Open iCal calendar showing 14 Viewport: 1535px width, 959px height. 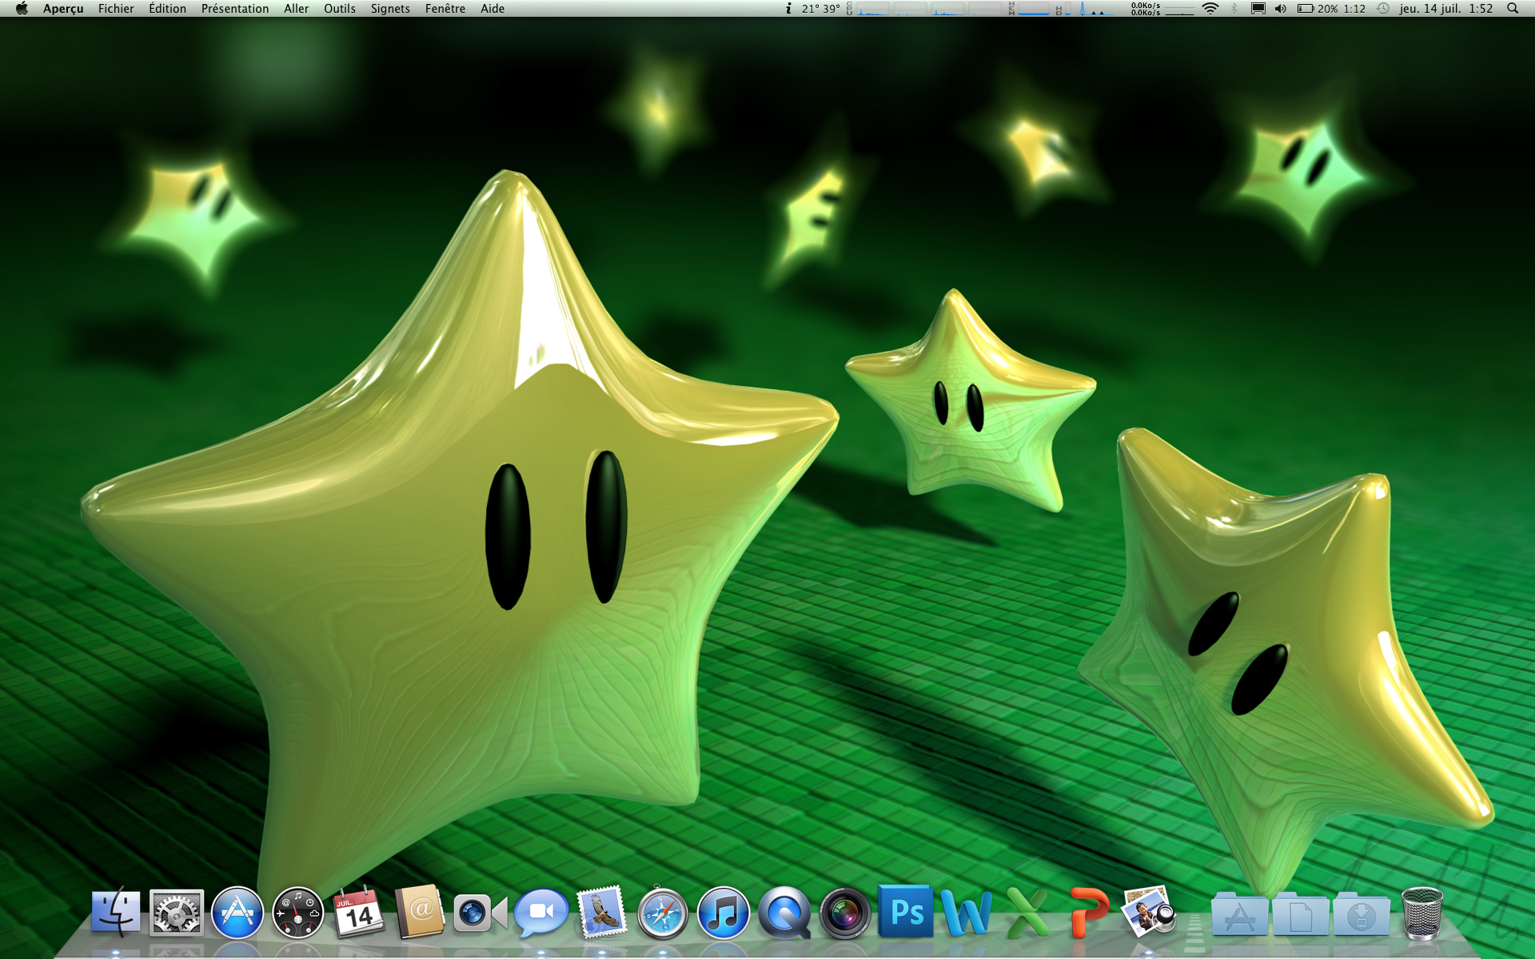click(x=359, y=912)
